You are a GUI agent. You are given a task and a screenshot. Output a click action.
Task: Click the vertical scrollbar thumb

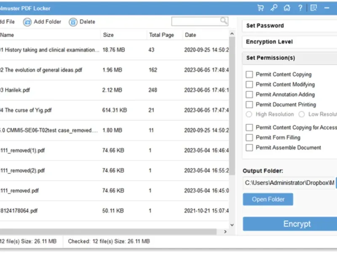pyautogui.click(x=232, y=106)
